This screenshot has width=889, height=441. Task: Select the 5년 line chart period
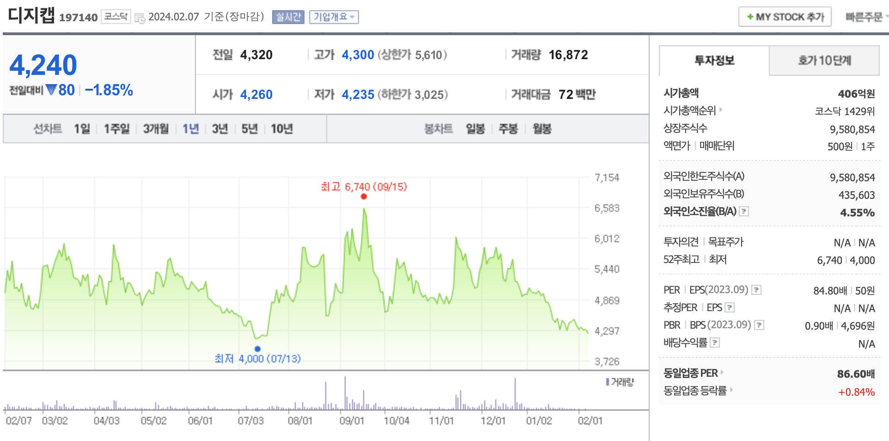click(x=250, y=129)
